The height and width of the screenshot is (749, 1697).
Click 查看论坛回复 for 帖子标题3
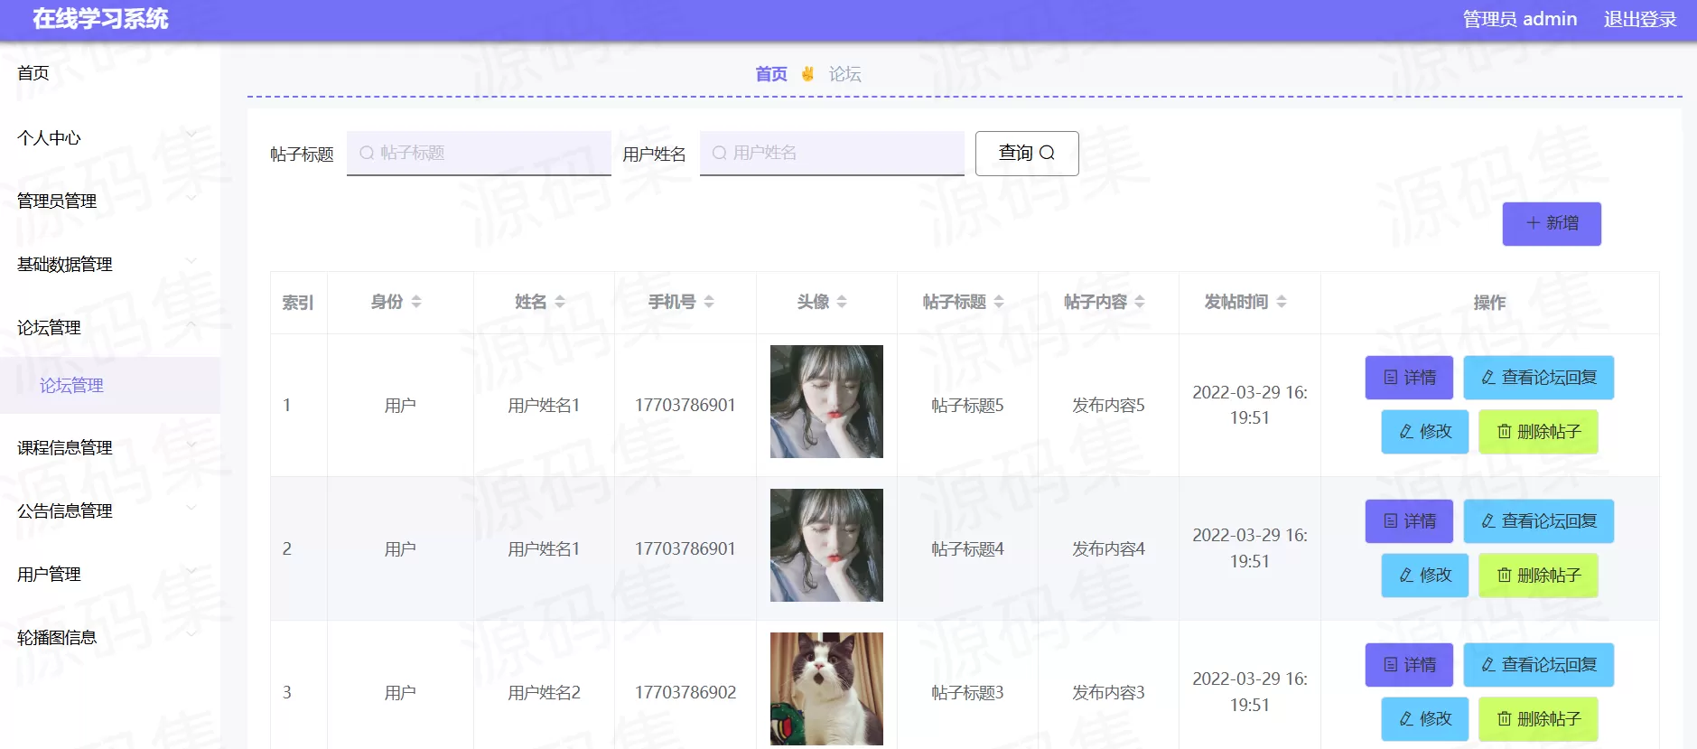[1539, 665]
